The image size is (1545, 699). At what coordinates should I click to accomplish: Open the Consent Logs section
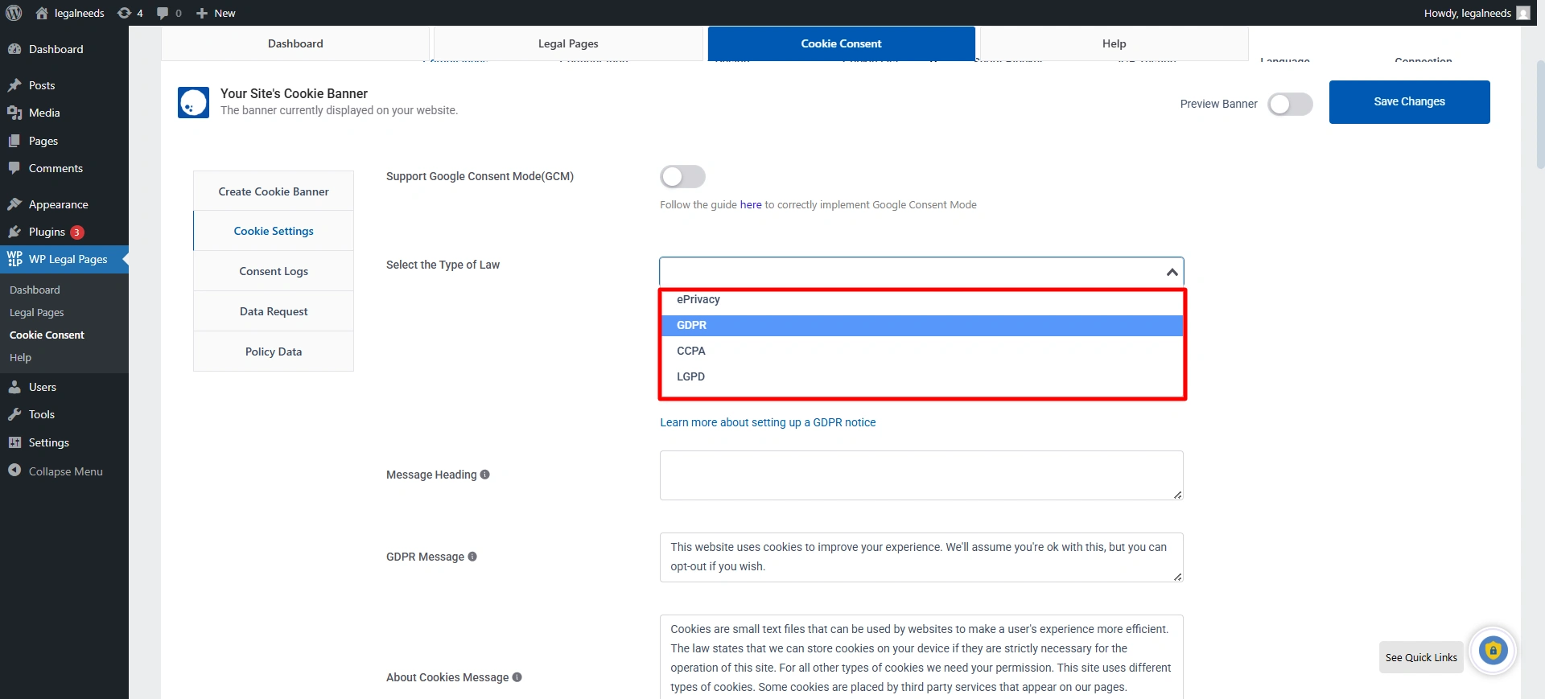274,271
